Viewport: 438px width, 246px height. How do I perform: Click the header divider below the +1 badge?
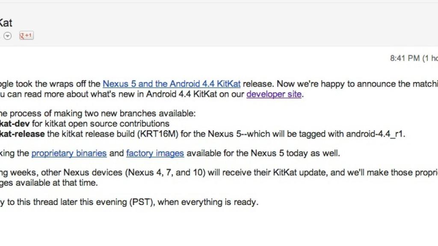click(219, 45)
